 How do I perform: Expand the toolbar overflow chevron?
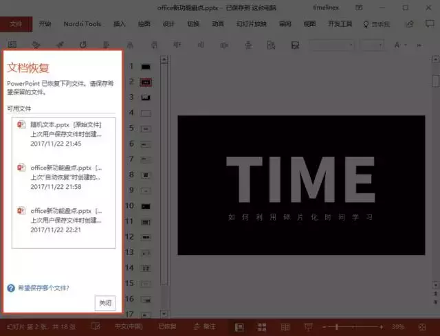click(x=419, y=45)
